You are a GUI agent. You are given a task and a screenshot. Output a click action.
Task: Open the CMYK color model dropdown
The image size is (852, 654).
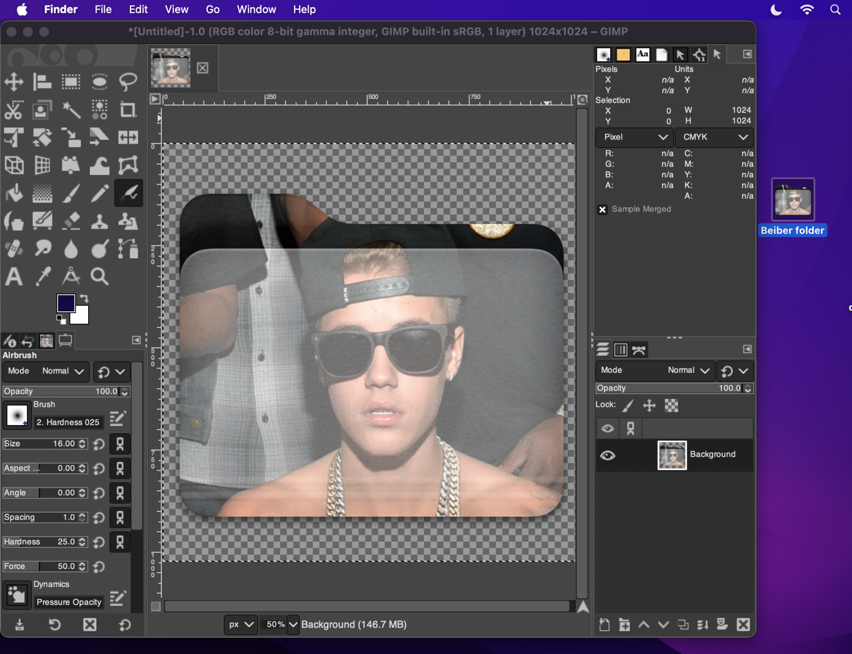click(714, 137)
